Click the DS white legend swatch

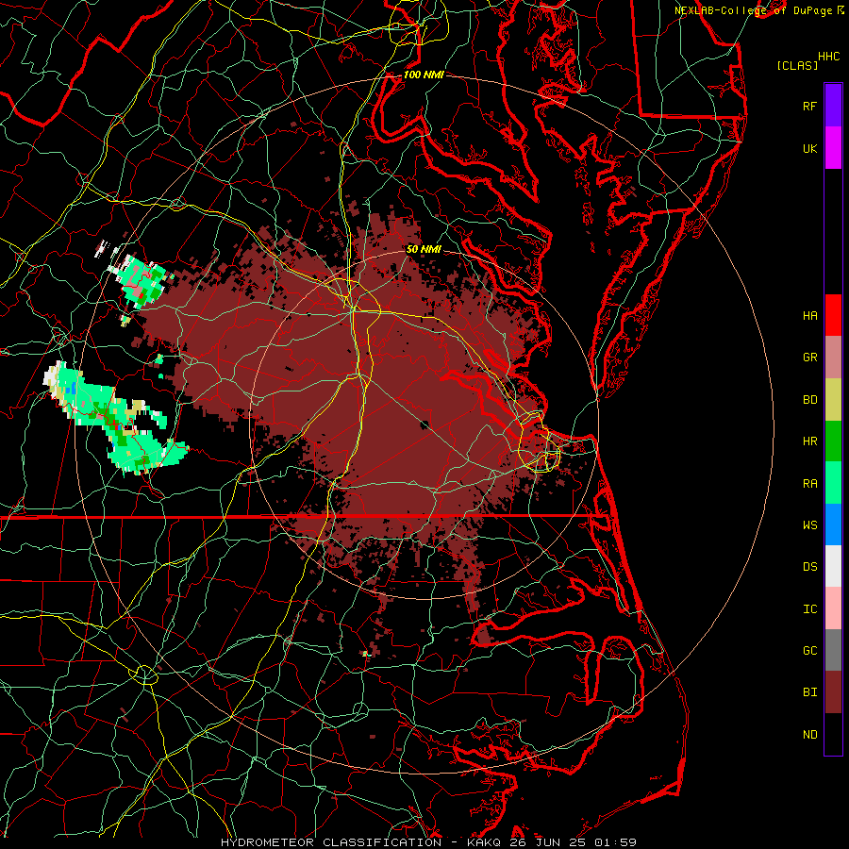tap(833, 566)
